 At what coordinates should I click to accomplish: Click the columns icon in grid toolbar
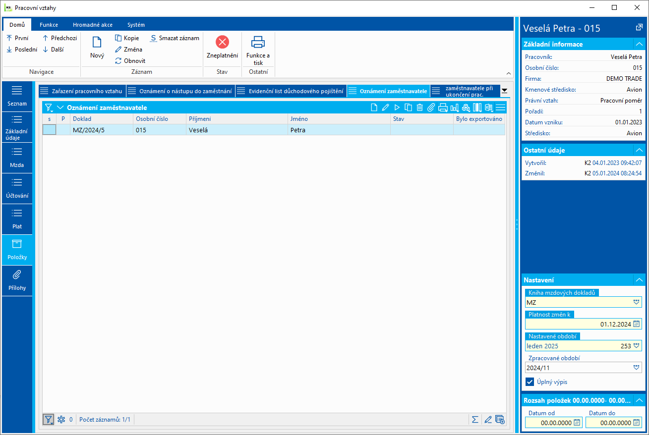tap(477, 108)
